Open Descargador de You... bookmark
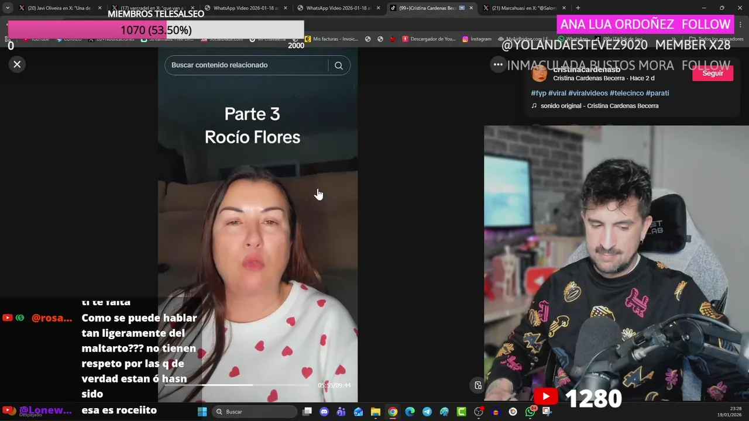 [428, 39]
